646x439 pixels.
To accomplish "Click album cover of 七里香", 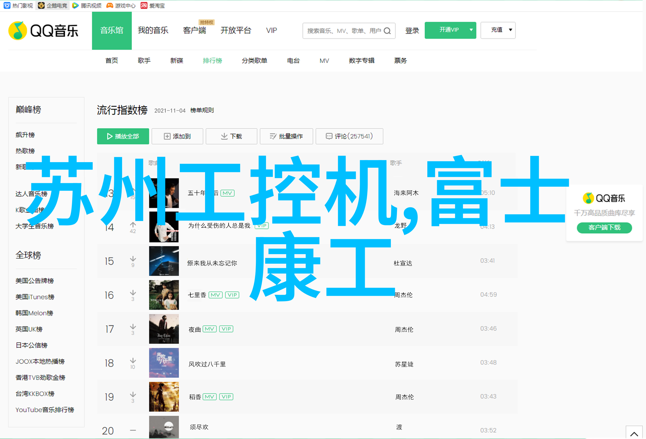I will click(164, 295).
